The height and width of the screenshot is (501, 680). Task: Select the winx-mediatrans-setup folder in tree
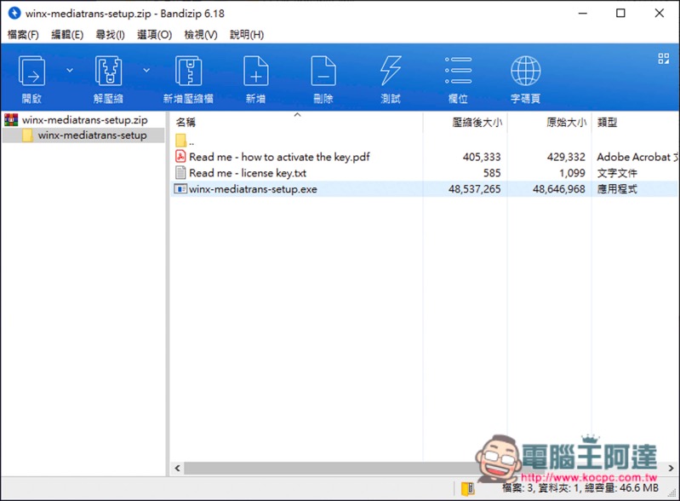pyautogui.click(x=92, y=135)
